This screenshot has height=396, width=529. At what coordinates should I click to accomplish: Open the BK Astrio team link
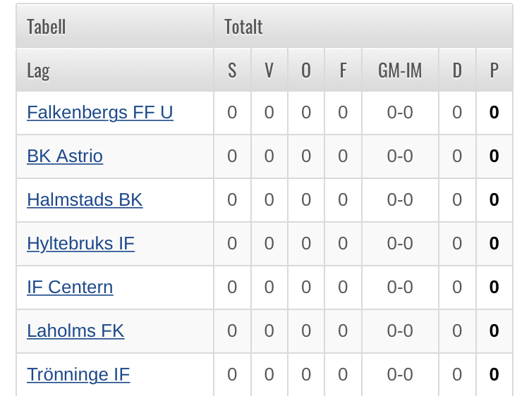click(x=65, y=156)
